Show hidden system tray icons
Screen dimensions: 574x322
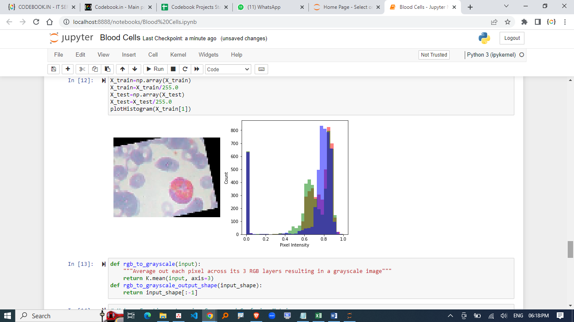coord(450,316)
